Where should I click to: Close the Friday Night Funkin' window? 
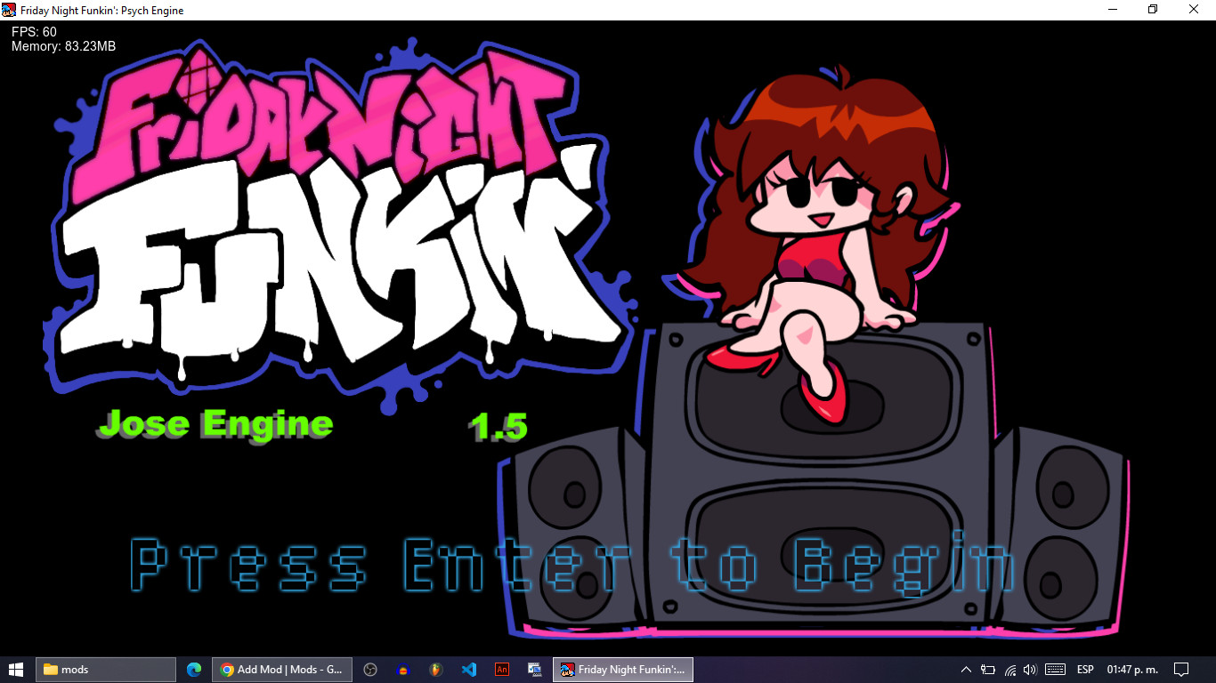(x=1195, y=10)
